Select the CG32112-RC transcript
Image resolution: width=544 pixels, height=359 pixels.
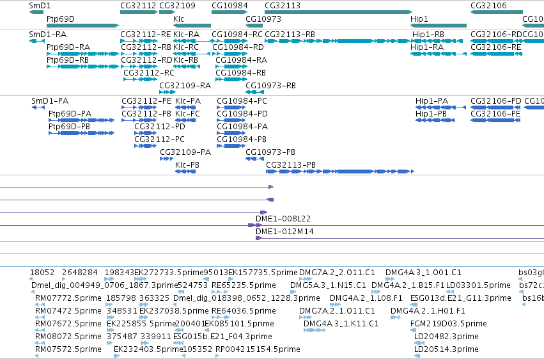141,79
